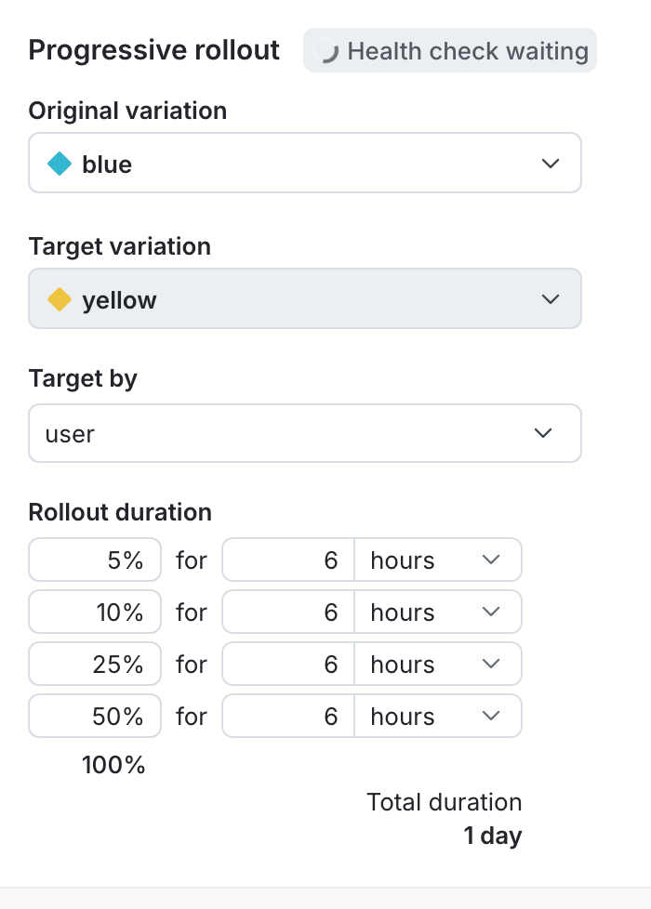Open the hours unit dropdown in the second row
This screenshot has height=909, width=651.
pyautogui.click(x=437, y=612)
